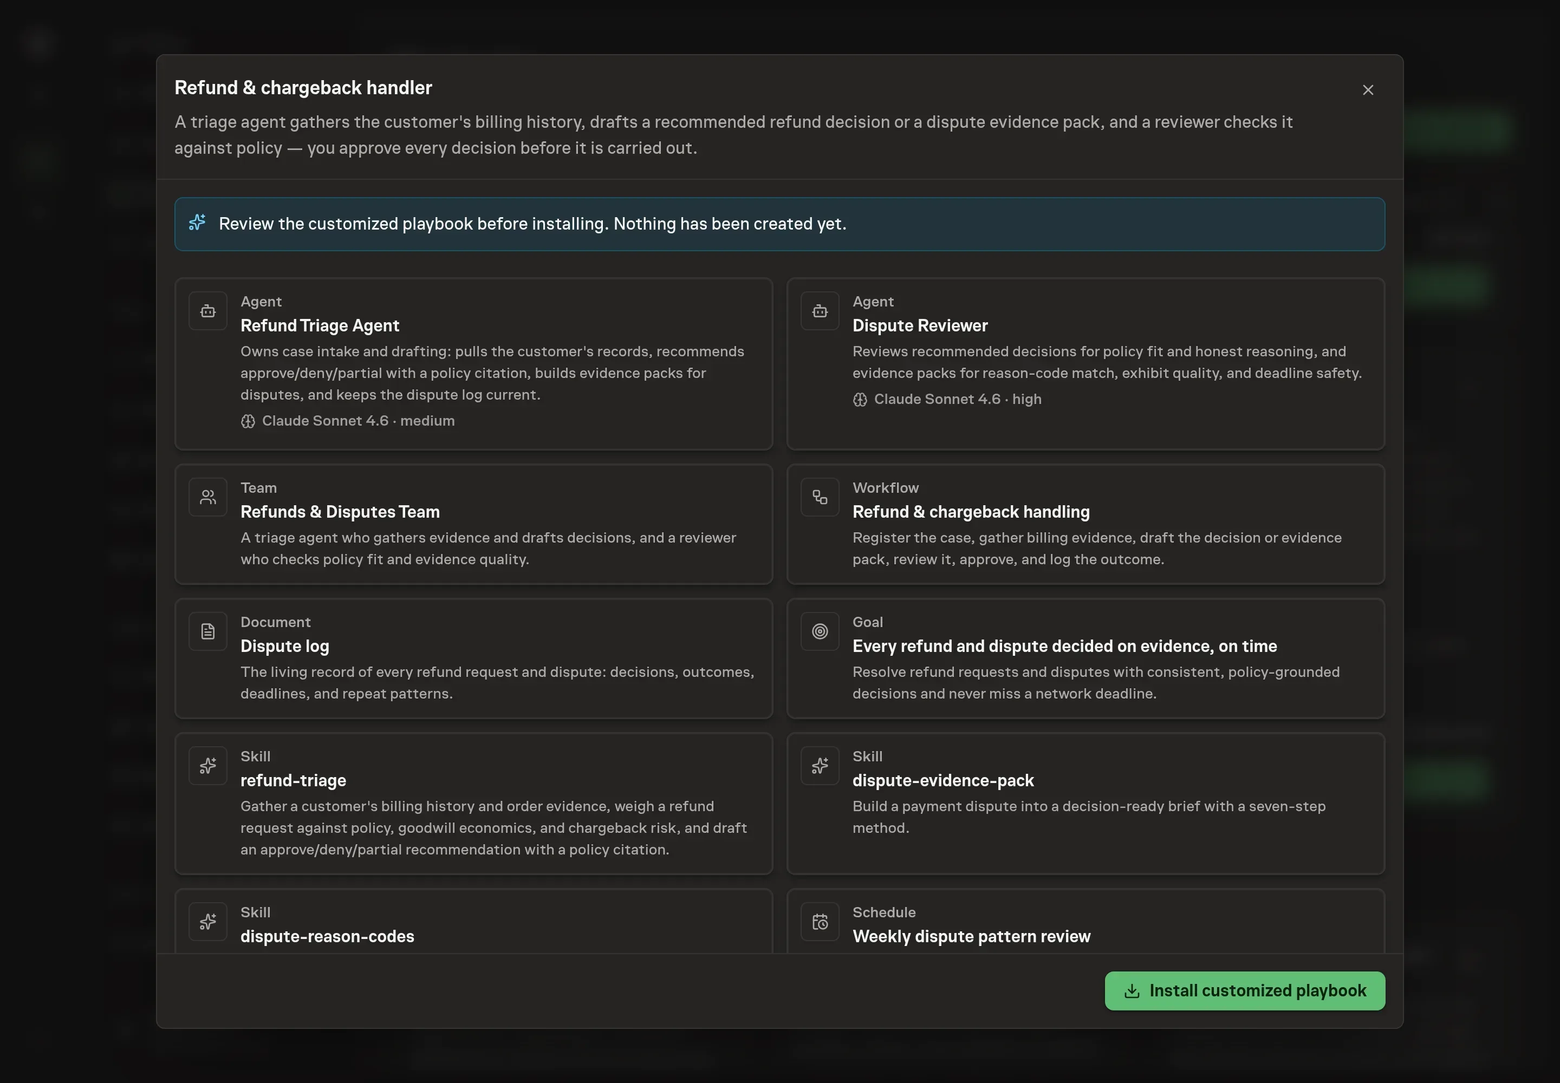Click the Refund & chargeback handler dialog title
Screen dimensions: 1560x1083
303,88
